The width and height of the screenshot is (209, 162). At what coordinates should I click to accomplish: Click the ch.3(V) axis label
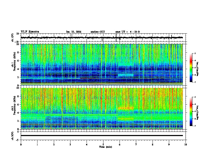(13, 136)
